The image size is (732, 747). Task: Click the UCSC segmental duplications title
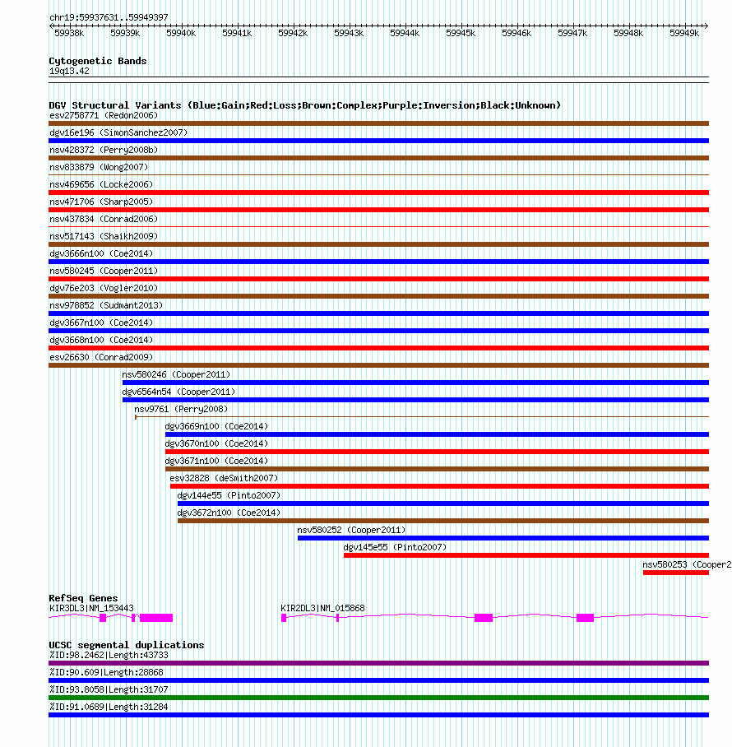[x=126, y=645]
